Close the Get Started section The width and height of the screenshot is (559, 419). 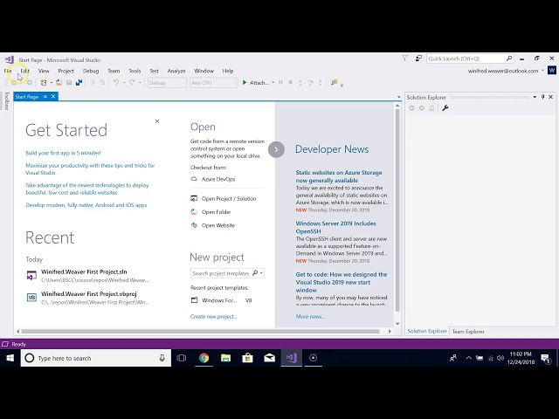(157, 121)
